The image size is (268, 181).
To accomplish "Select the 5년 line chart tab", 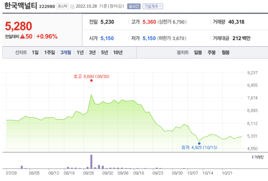I will coord(104,53).
